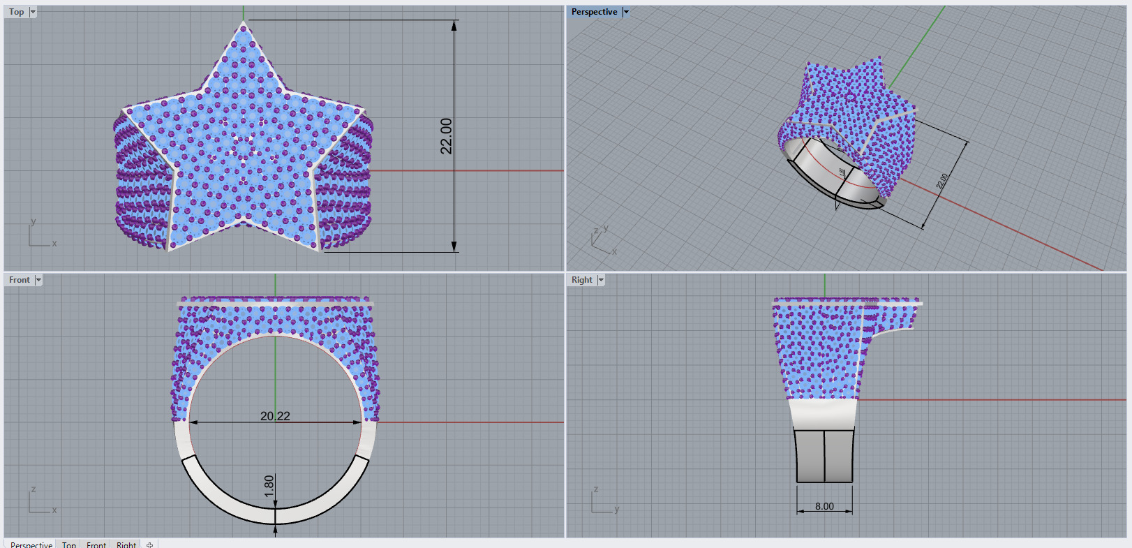Open the Top viewport dropdown arrow

[33, 12]
